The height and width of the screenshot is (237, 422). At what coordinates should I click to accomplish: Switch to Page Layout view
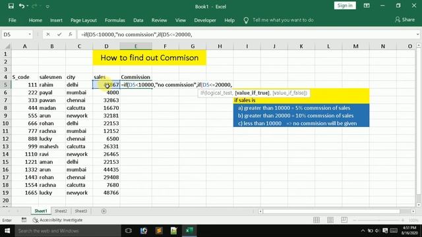click(x=330, y=220)
